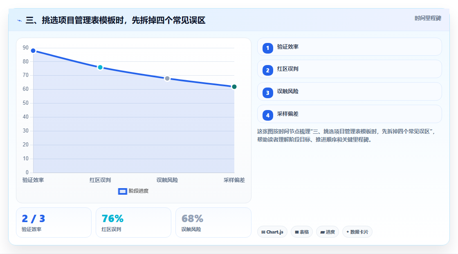Click the number 2 badge for 红区误判
458x254 pixels.
(x=267, y=70)
